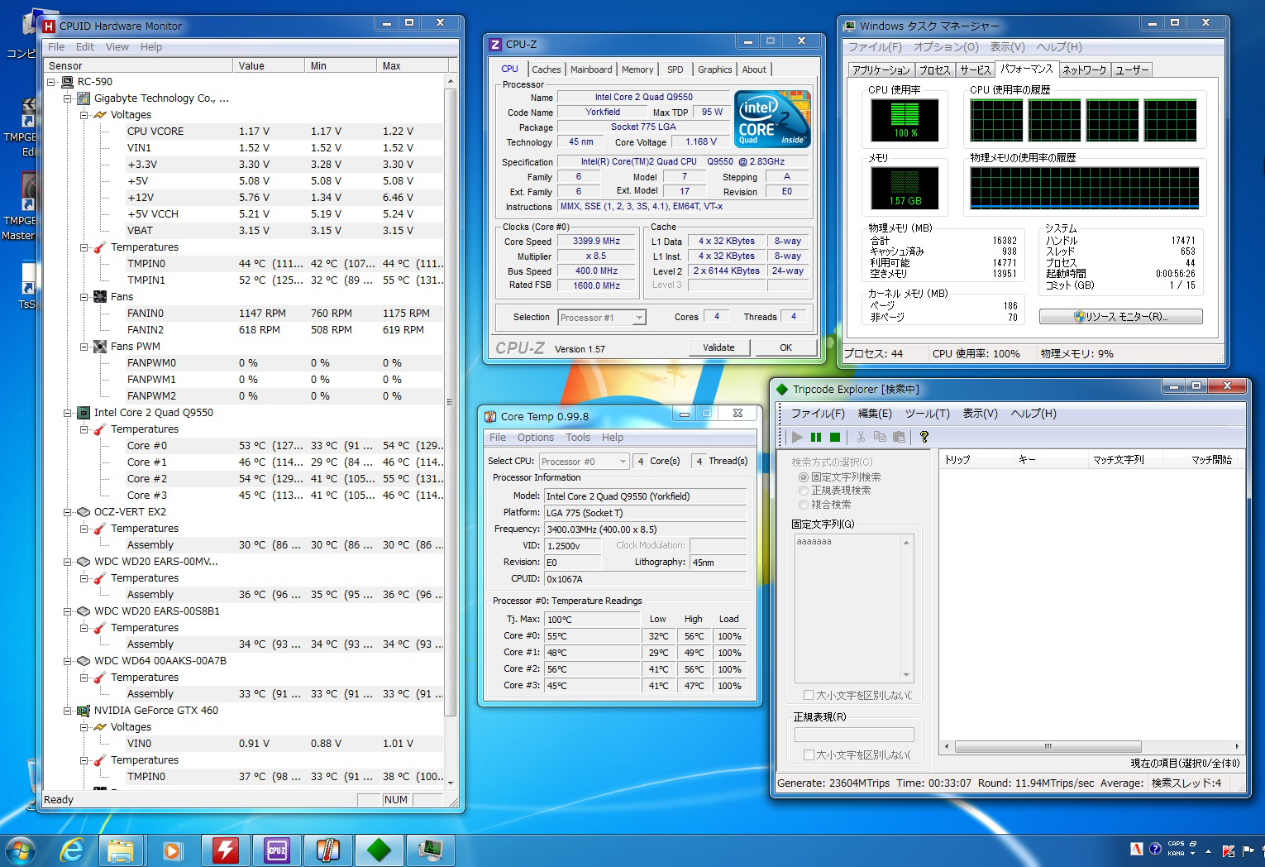
Task: Click the yellow question mark help icon
Action: point(924,437)
